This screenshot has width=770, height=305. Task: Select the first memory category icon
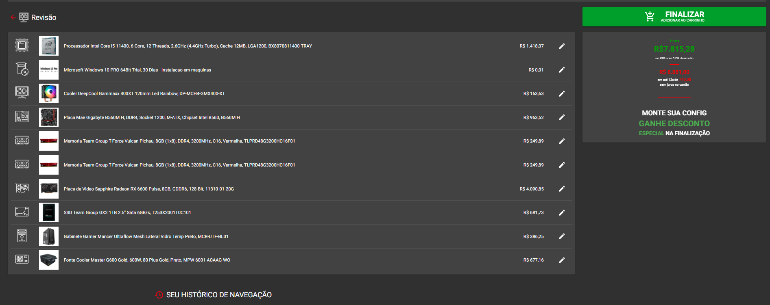[x=22, y=141]
